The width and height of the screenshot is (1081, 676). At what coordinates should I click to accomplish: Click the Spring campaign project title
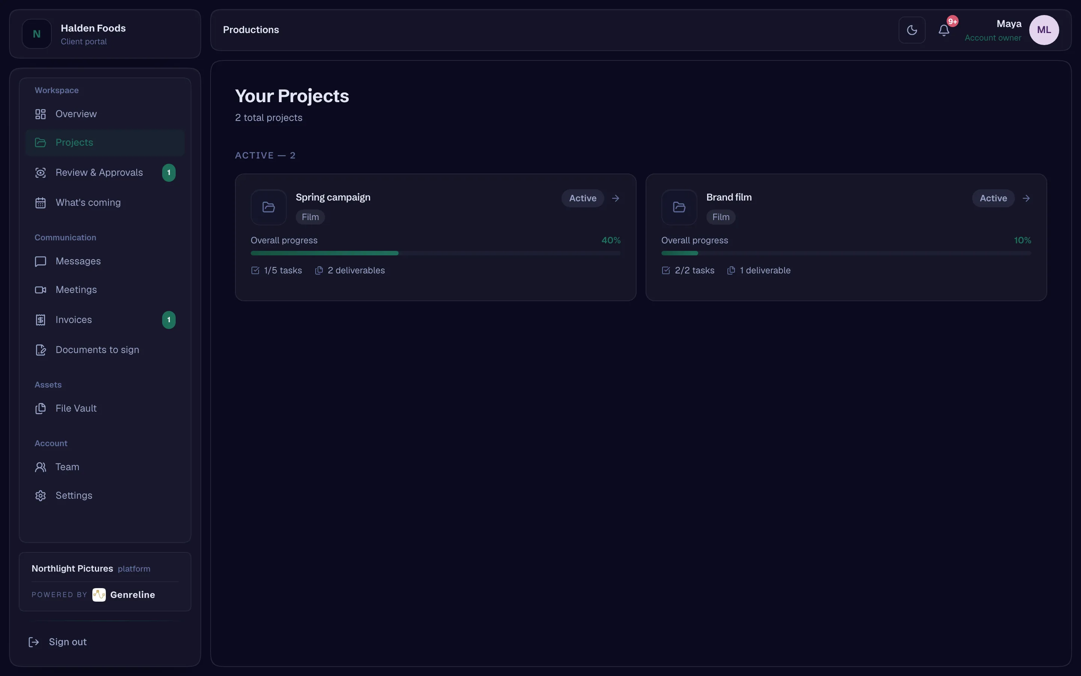pyautogui.click(x=333, y=197)
